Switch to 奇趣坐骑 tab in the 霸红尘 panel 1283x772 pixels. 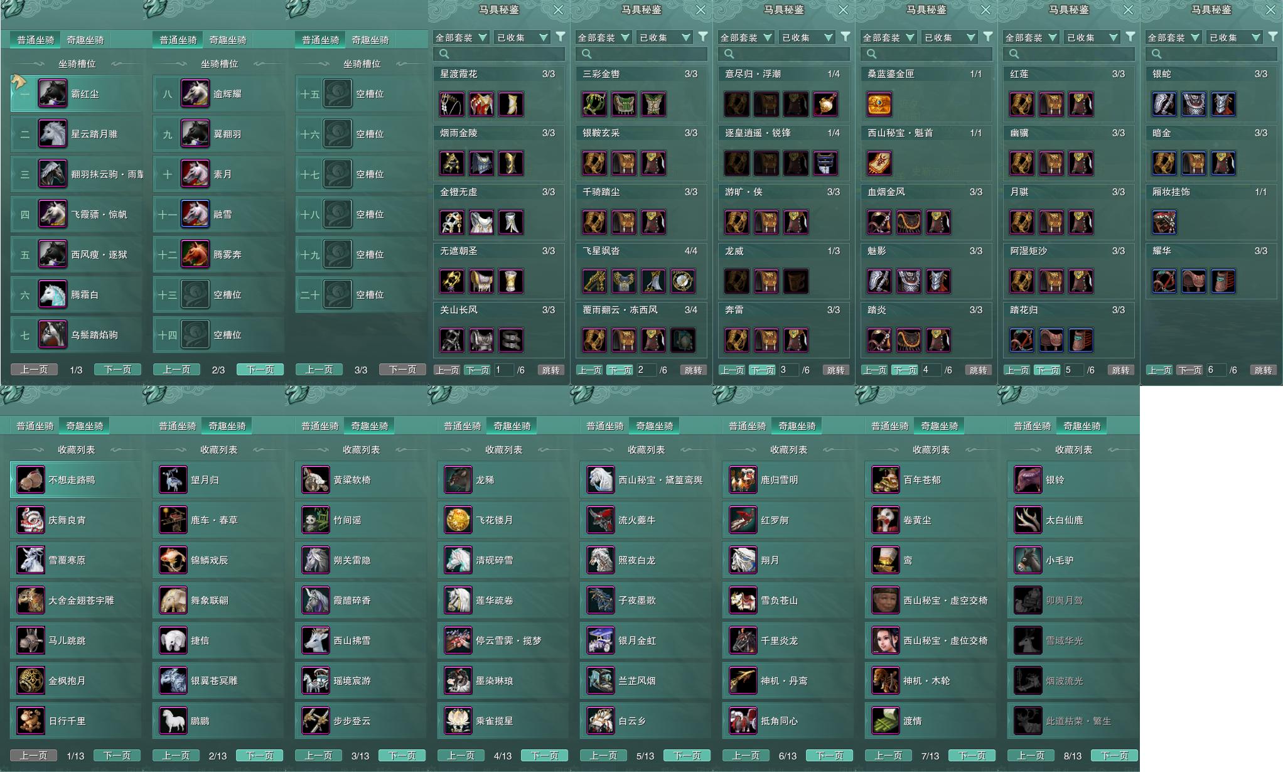point(85,40)
